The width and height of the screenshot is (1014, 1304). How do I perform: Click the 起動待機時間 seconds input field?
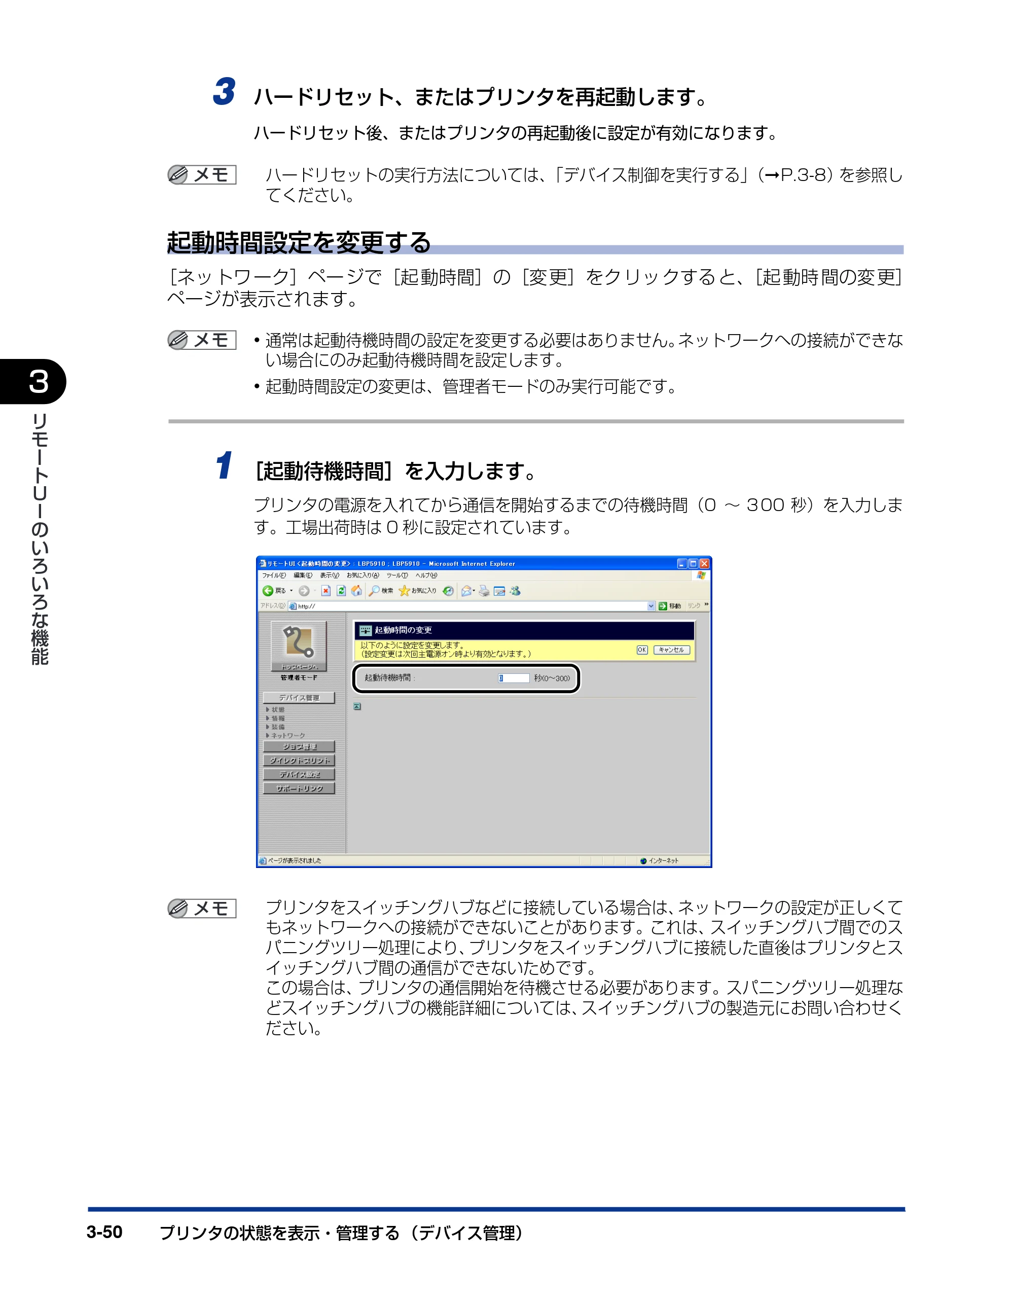click(514, 678)
